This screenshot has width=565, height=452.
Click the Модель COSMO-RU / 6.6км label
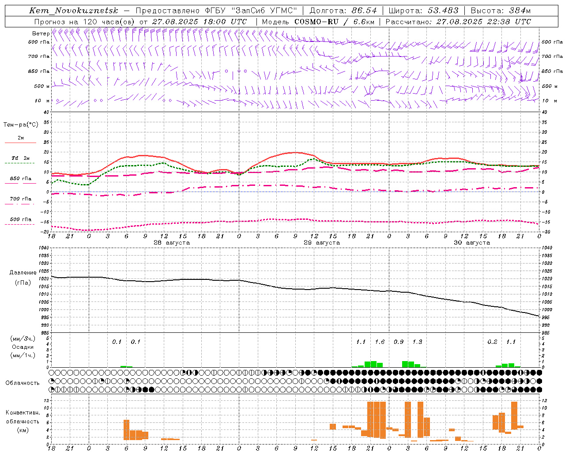318,22
